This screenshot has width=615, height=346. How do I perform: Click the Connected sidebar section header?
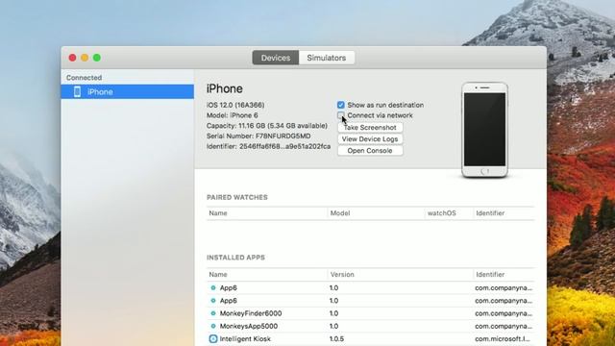[84, 78]
